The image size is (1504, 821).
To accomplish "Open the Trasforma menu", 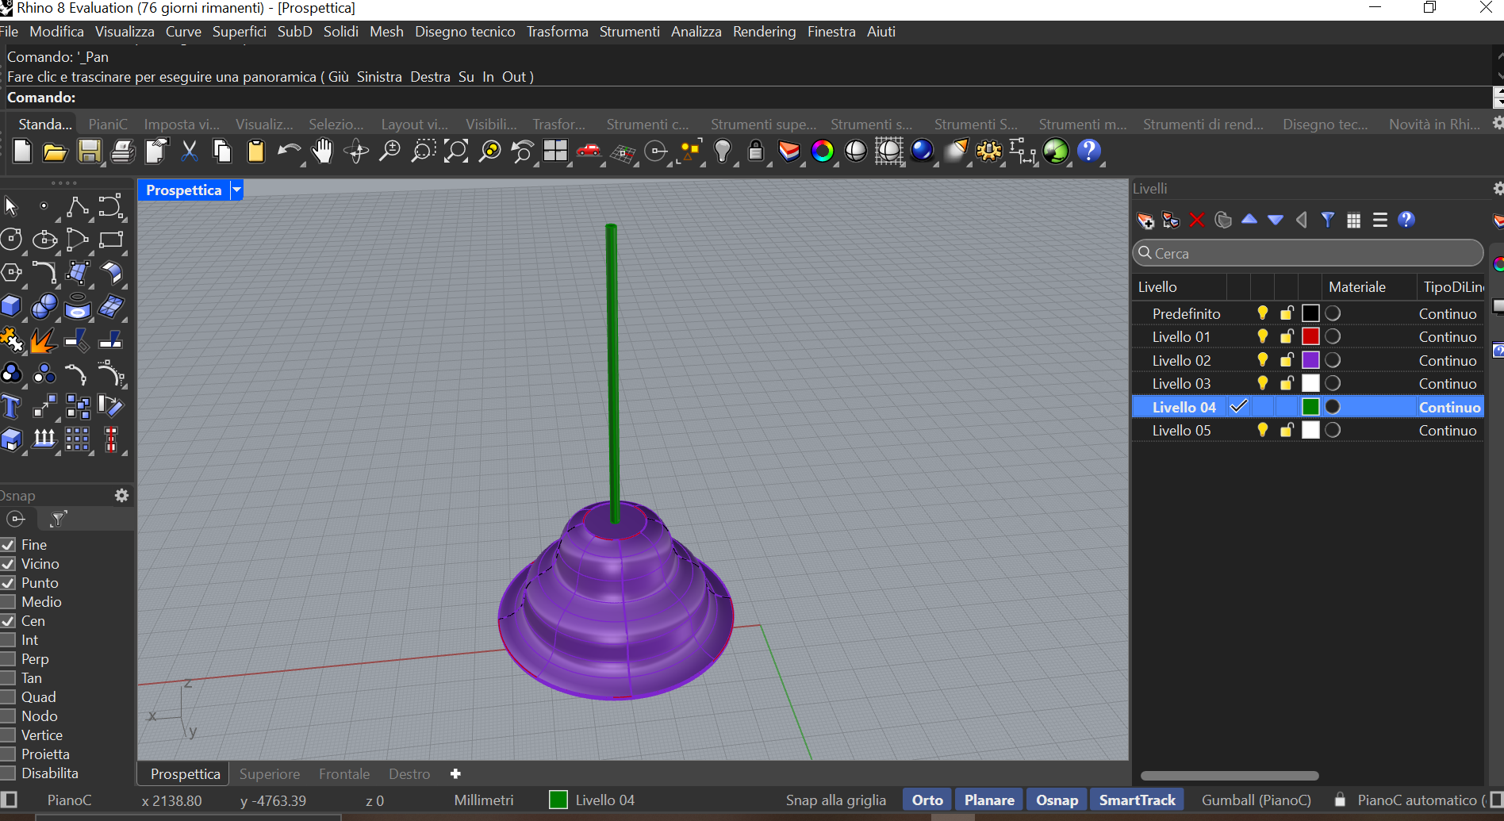I will [x=557, y=31].
